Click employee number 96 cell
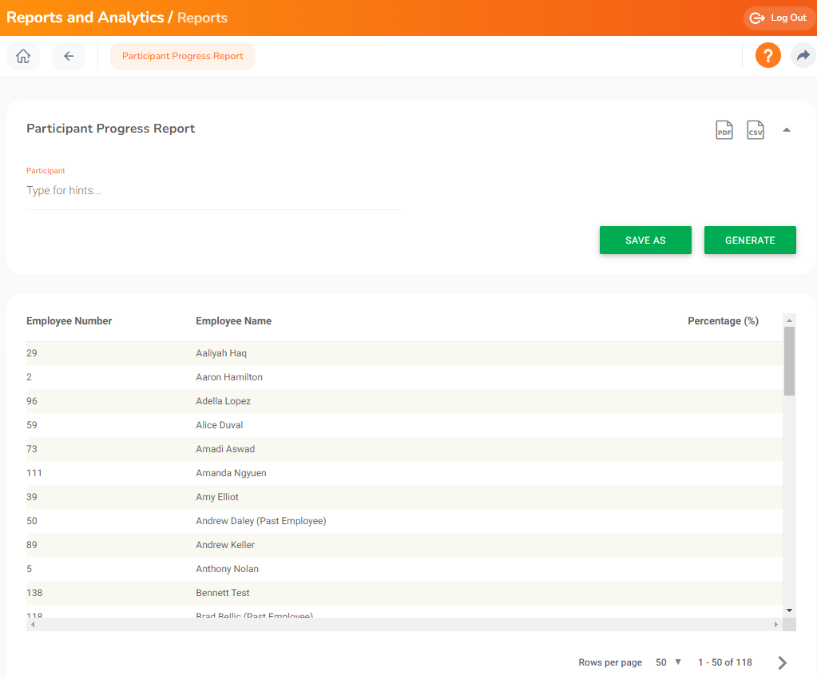The height and width of the screenshot is (676, 817). [32, 401]
